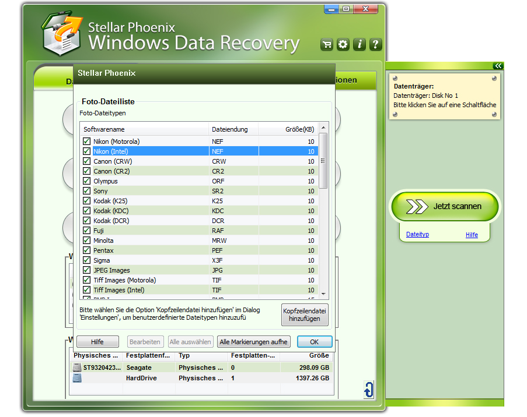The width and height of the screenshot is (527, 417).
Task: Click Kopfzeilendatei hinzufügen button
Action: click(x=305, y=314)
